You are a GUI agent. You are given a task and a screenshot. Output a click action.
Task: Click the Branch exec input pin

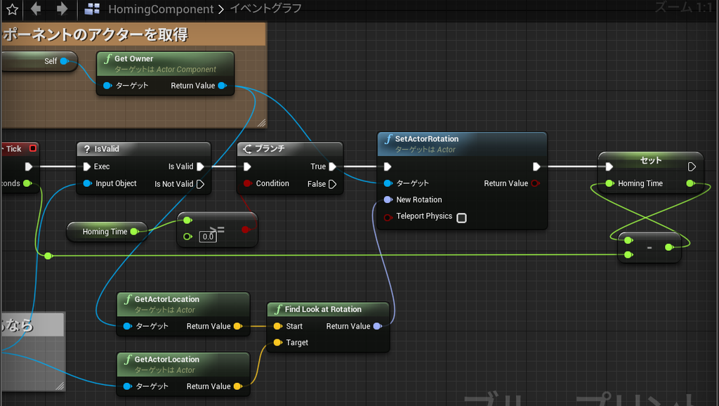click(x=247, y=166)
